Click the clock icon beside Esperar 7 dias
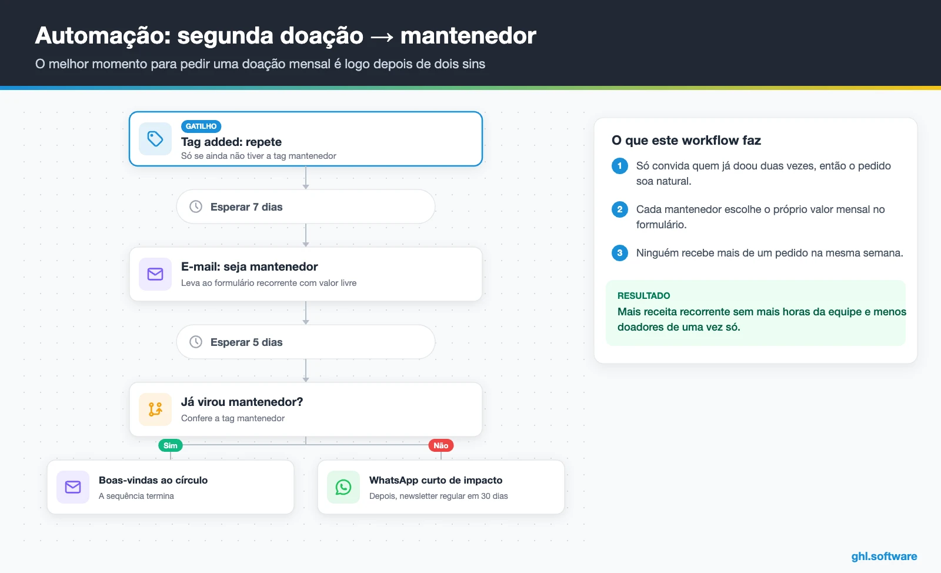This screenshot has width=941, height=573. [x=196, y=206]
